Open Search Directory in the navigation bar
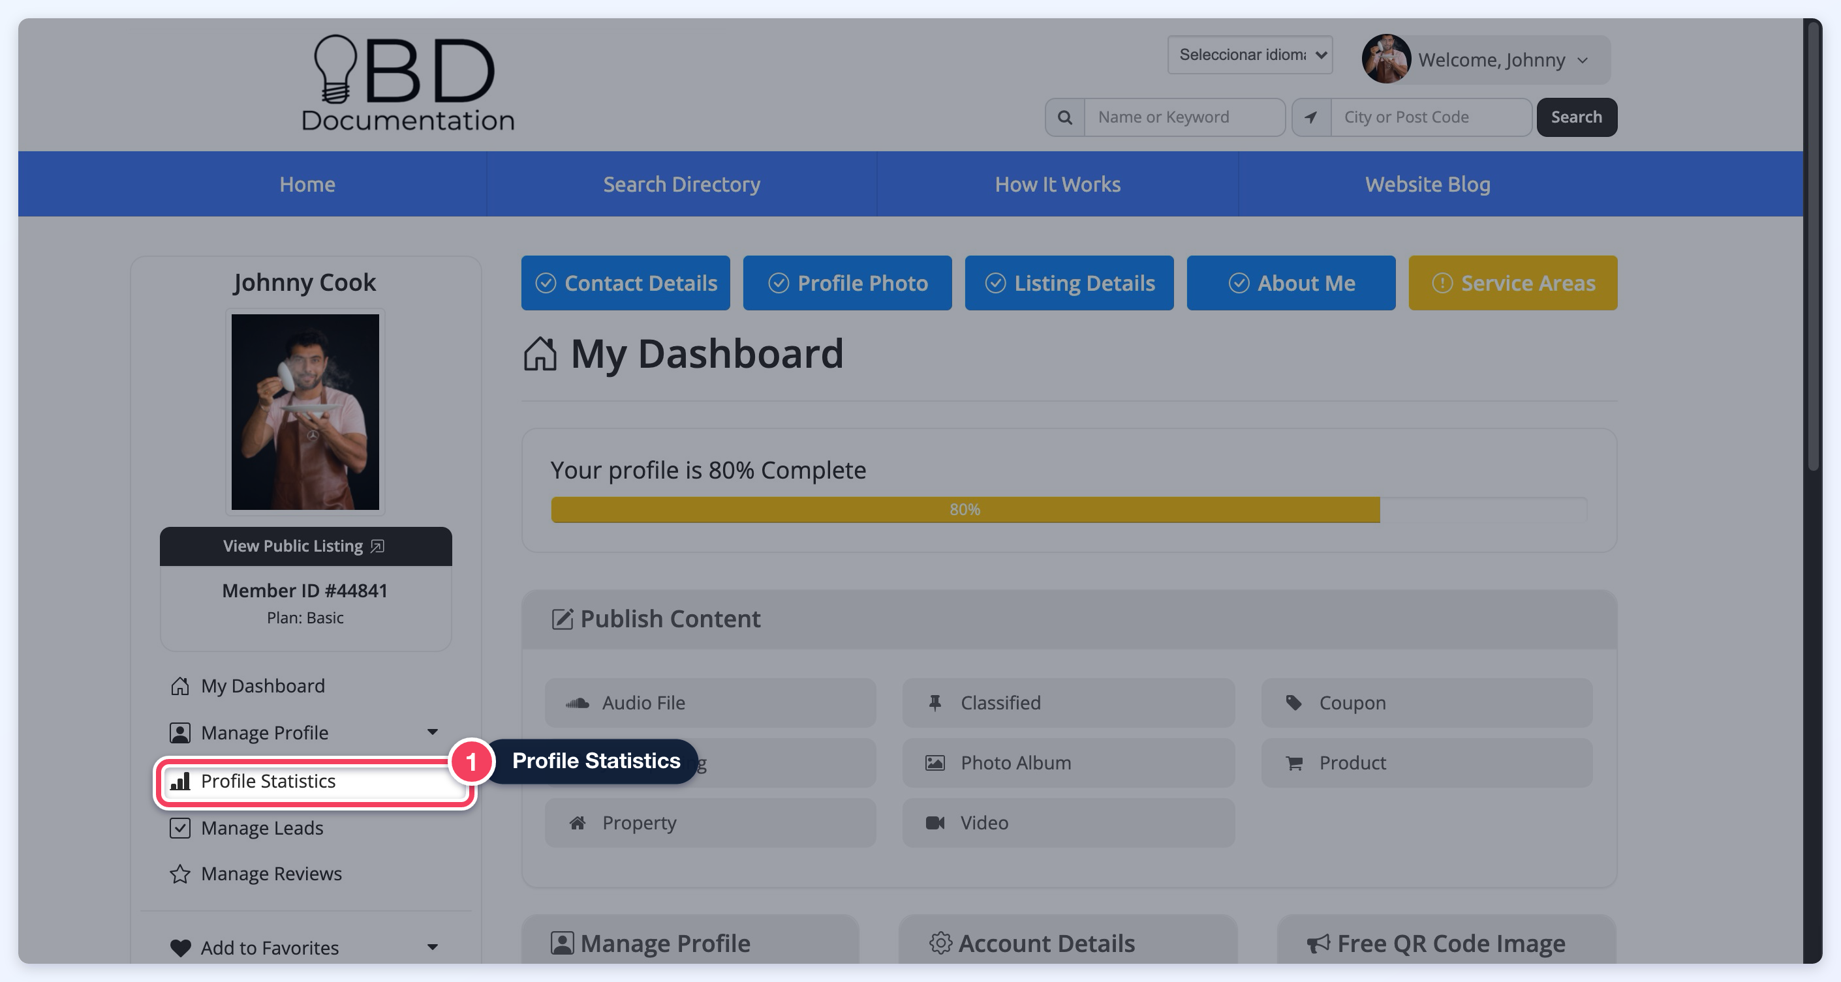 pos(682,185)
